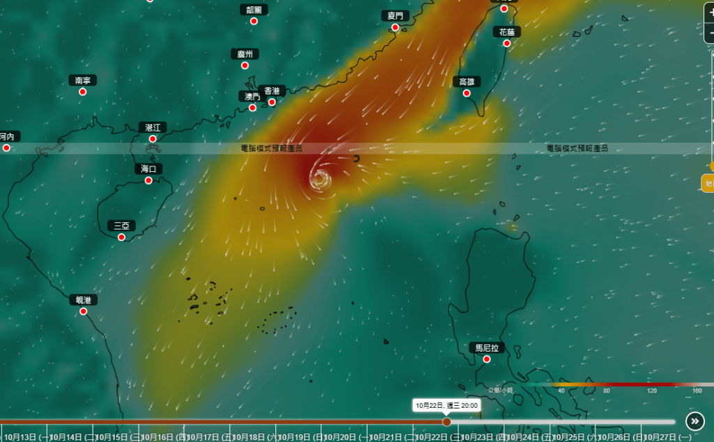
Task: Click the 湛江 red marker dot
Action: pyautogui.click(x=153, y=139)
